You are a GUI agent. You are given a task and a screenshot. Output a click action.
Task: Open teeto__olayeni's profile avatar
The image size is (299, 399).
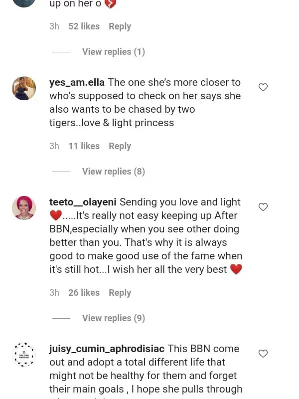[24, 208]
